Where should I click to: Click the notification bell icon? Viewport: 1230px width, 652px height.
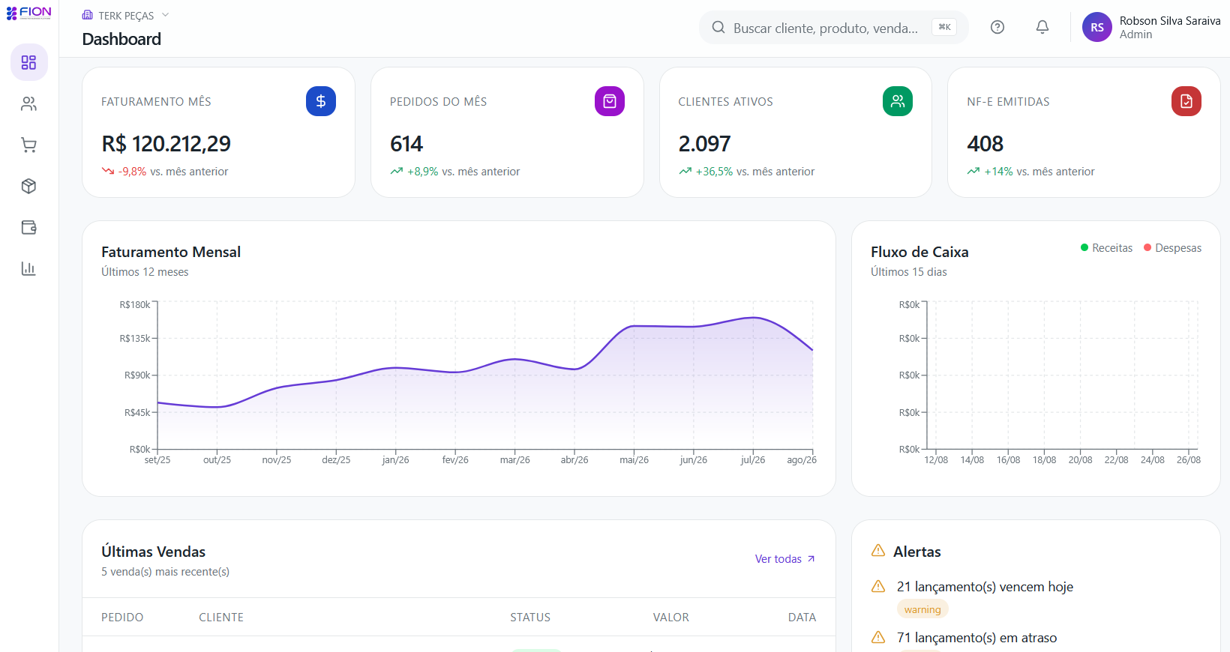tap(1042, 27)
